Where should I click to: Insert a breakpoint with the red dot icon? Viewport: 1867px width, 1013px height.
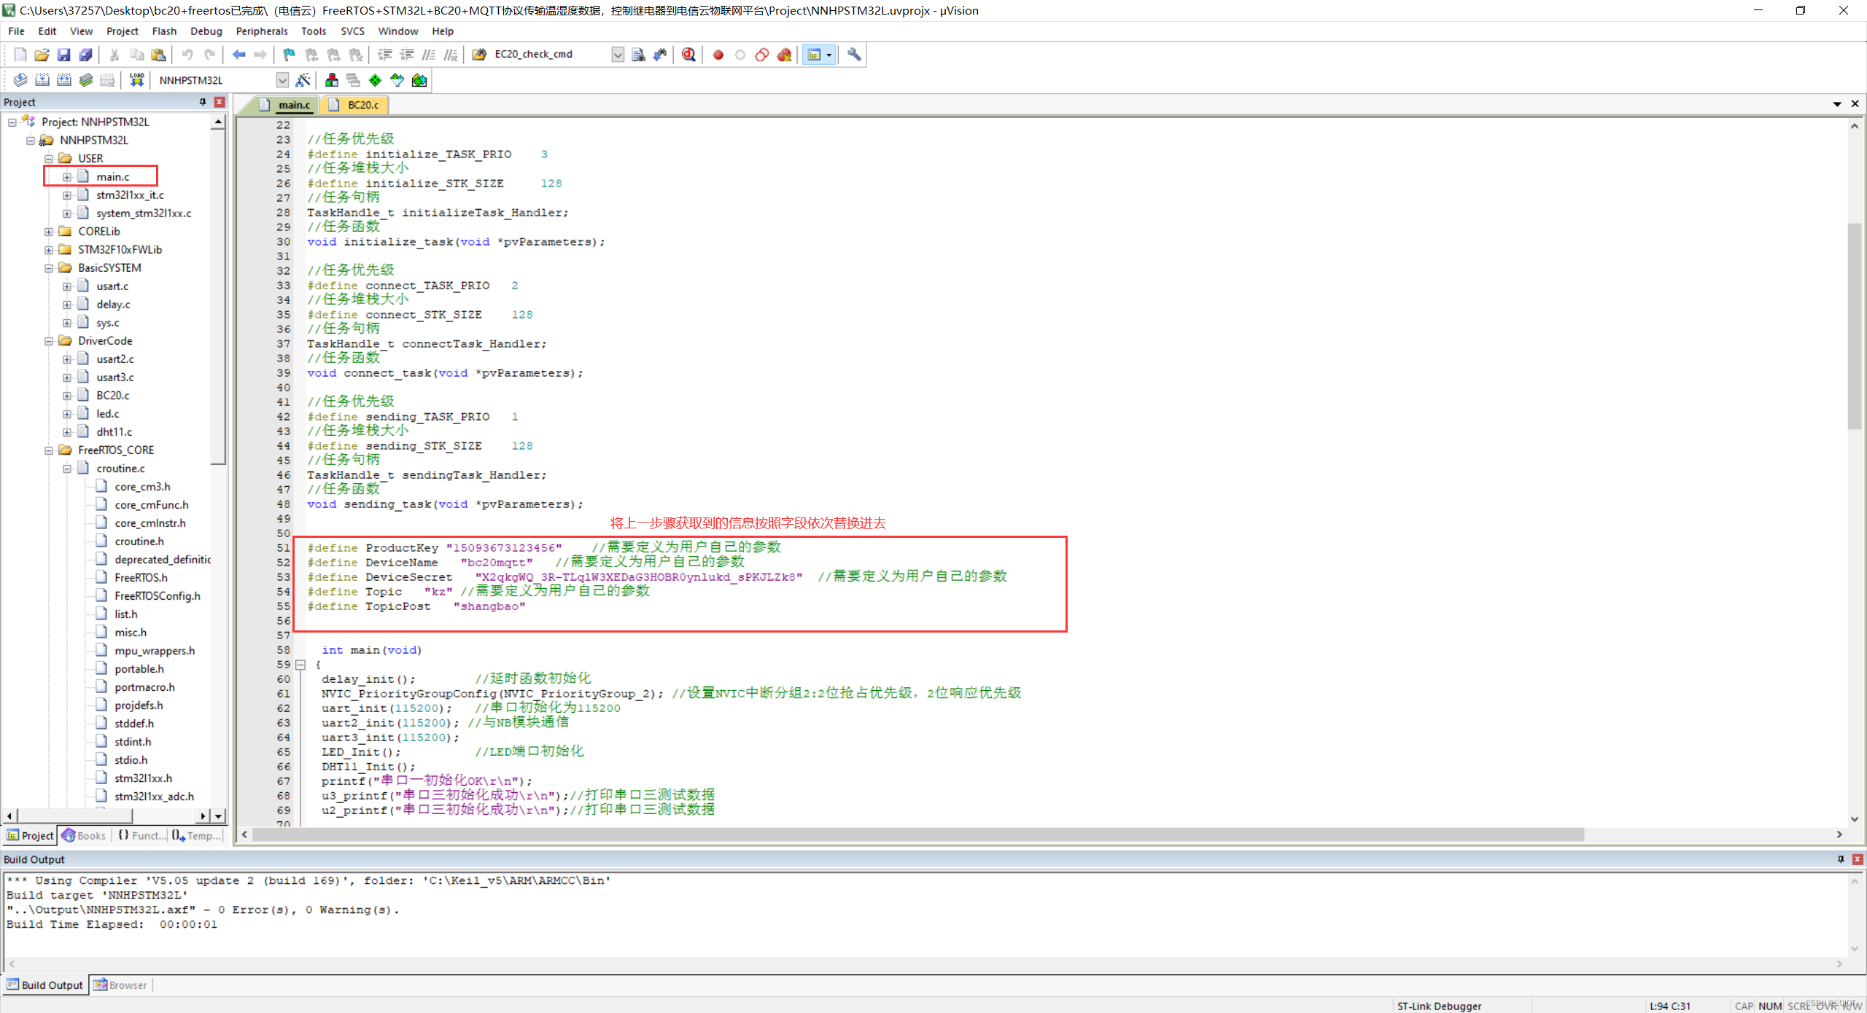[x=718, y=55]
